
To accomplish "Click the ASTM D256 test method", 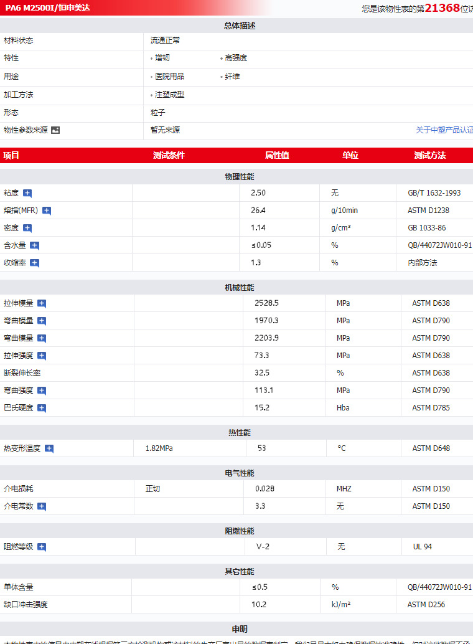I will pyautogui.click(x=426, y=605).
